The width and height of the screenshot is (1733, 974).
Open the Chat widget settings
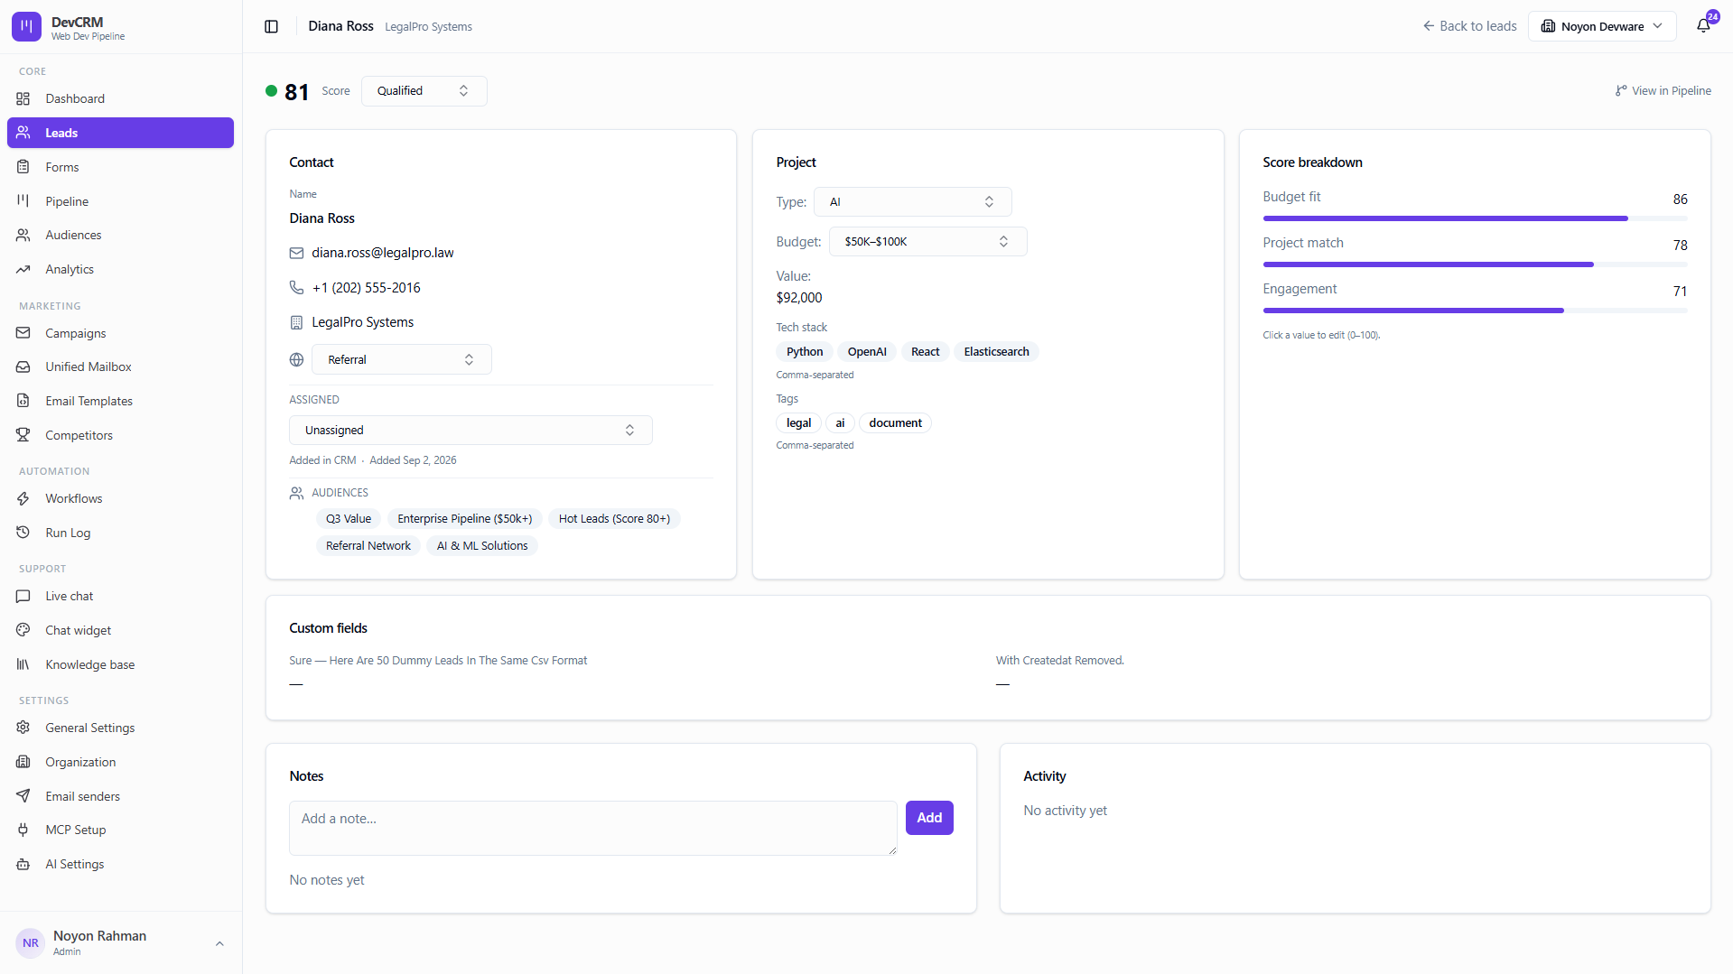point(120,630)
